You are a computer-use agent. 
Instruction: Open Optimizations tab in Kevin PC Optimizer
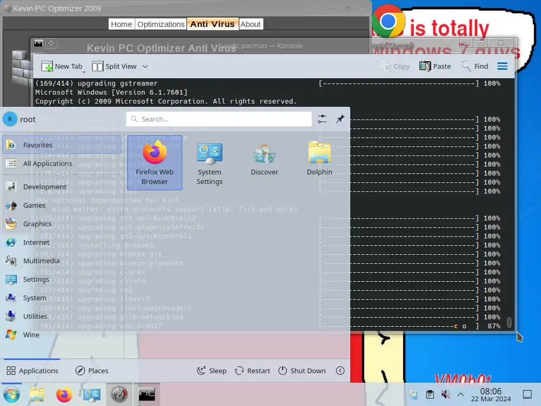[161, 24]
